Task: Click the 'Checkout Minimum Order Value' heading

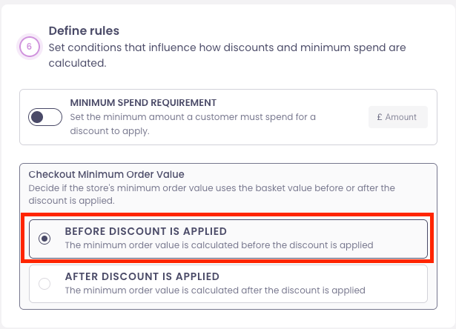Action: tap(106, 174)
